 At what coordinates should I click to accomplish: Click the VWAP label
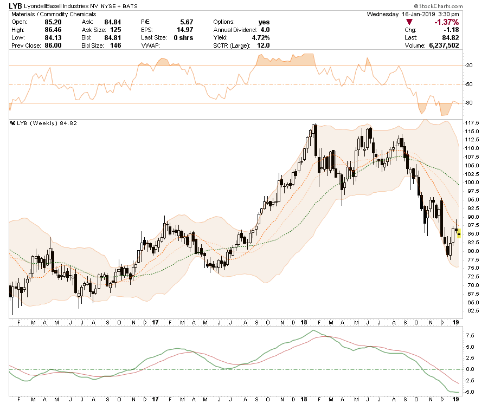pos(150,45)
